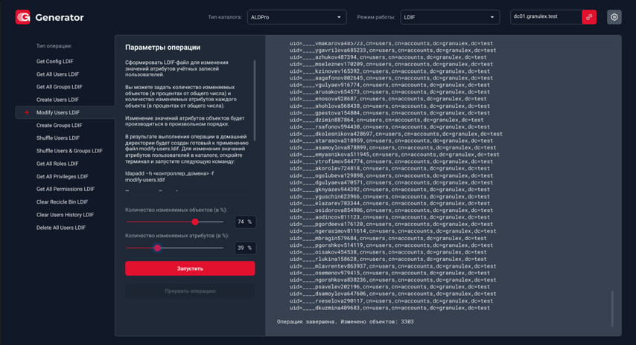This screenshot has height=345, width=636.
Task: Click the Прервать операцию button
Action: pyautogui.click(x=190, y=291)
